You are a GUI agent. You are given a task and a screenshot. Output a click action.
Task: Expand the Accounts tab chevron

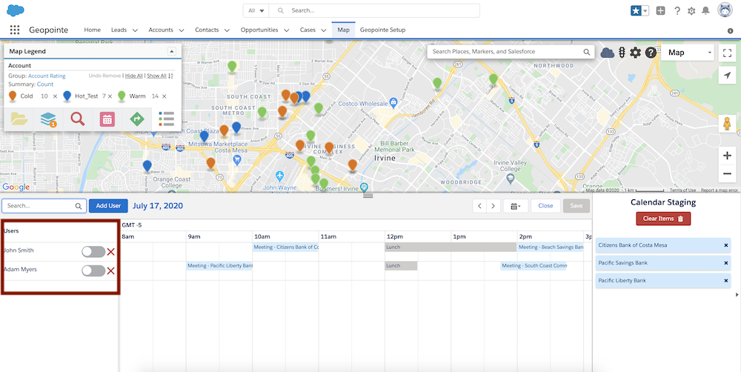pos(182,30)
